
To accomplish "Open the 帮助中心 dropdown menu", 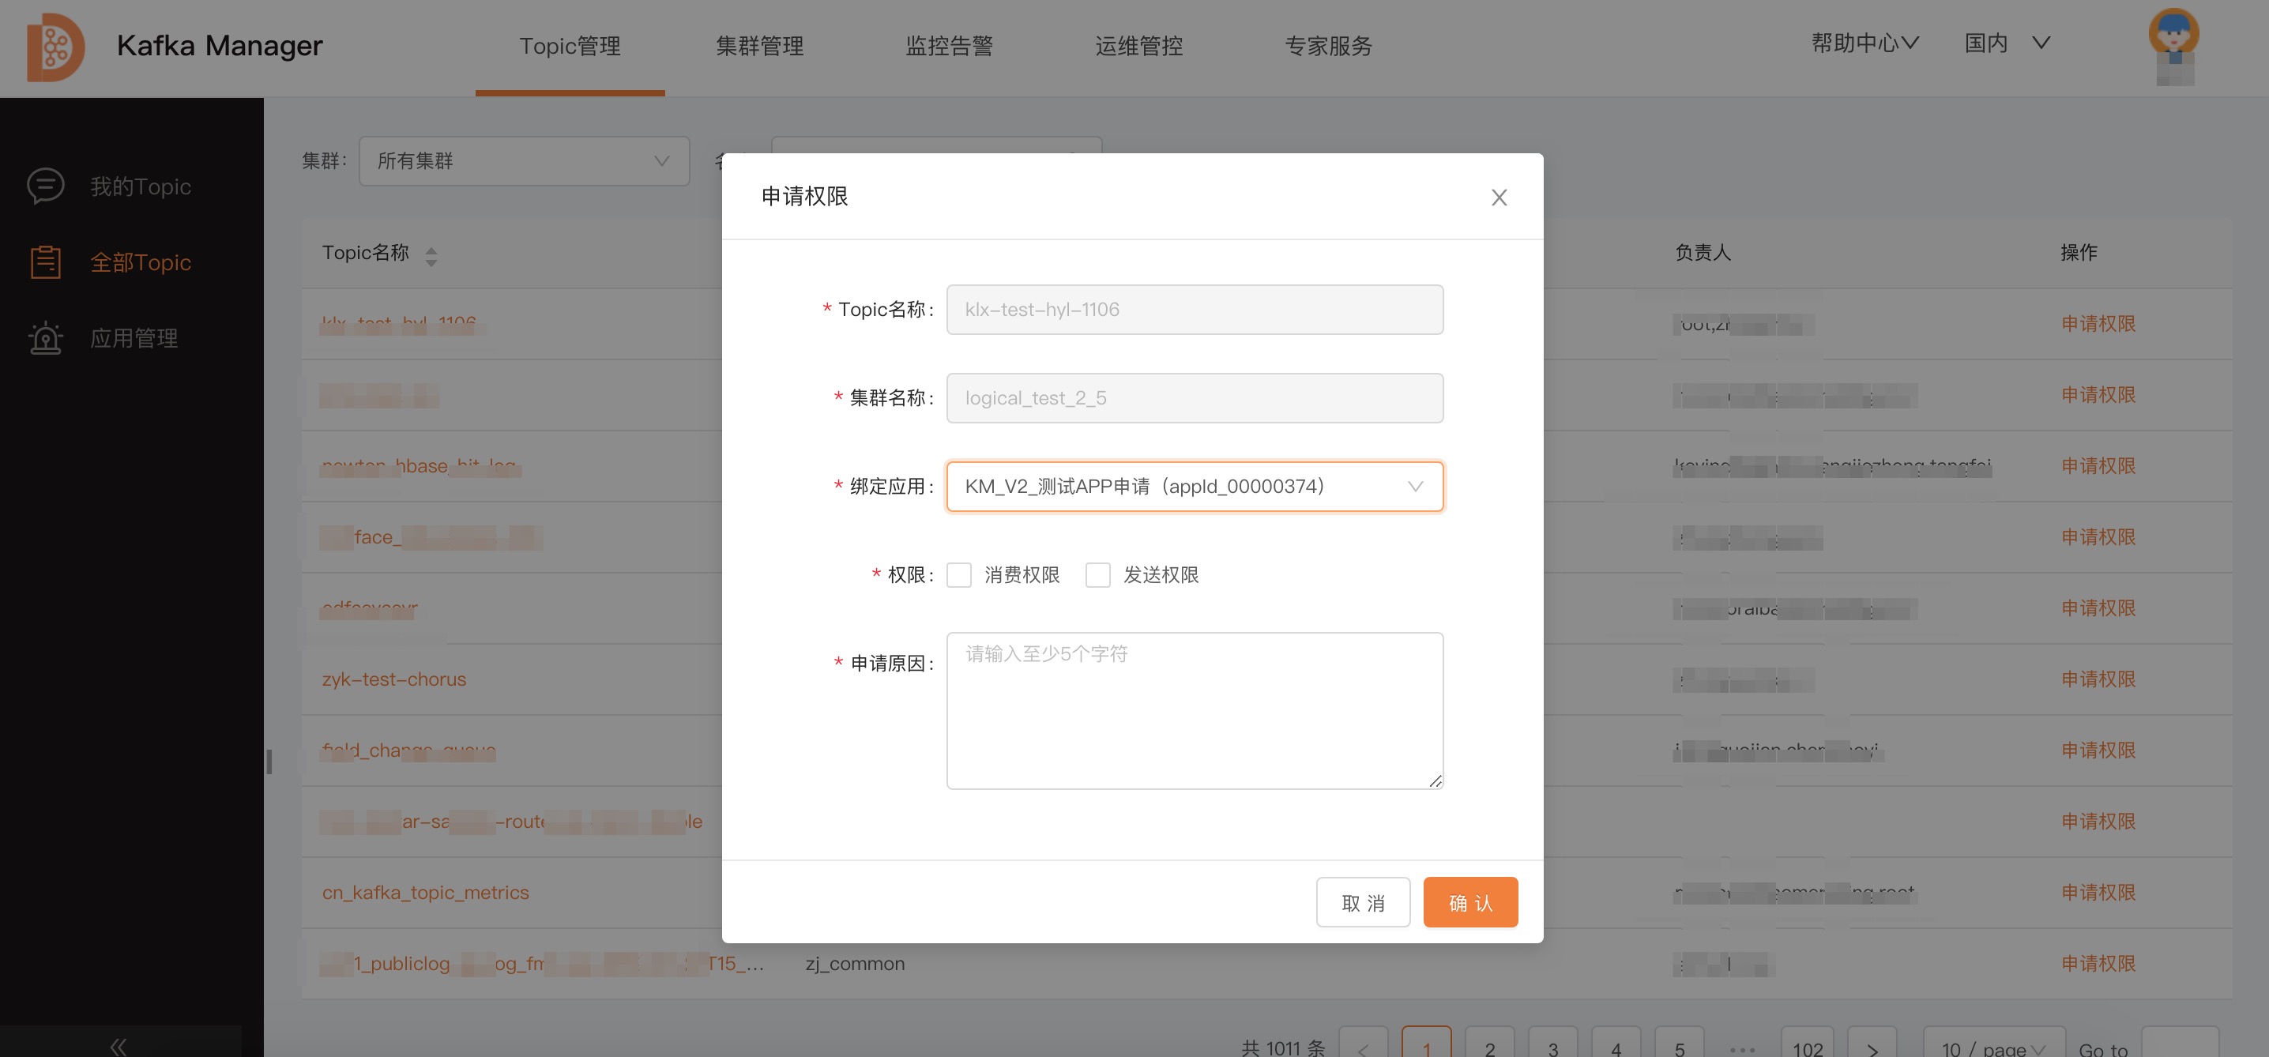I will coord(1864,43).
